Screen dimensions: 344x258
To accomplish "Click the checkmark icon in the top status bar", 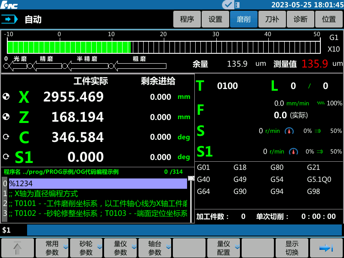I will click(228, 5).
